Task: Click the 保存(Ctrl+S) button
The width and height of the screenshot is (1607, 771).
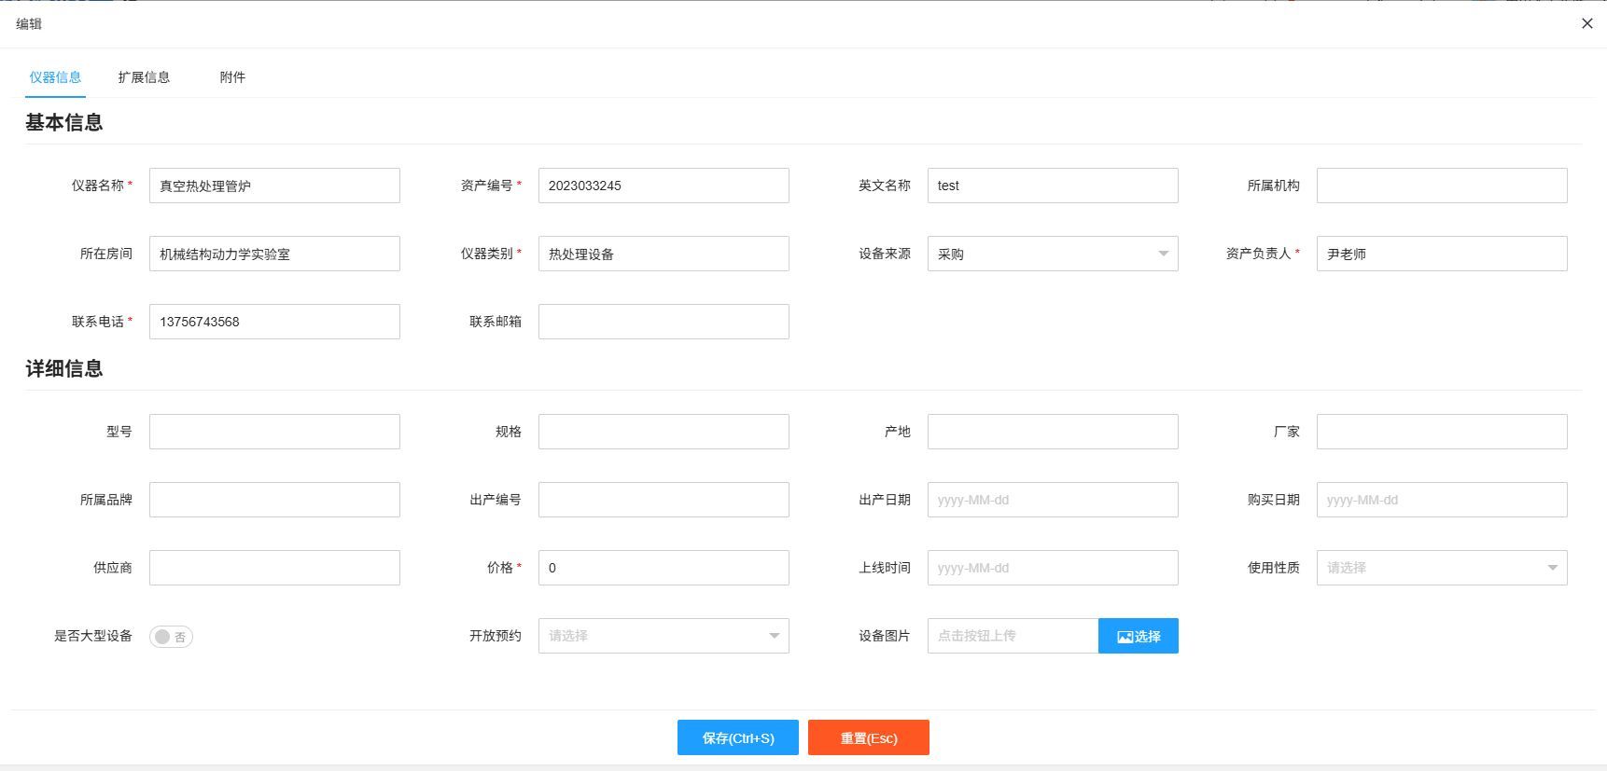Action: [x=737, y=737]
